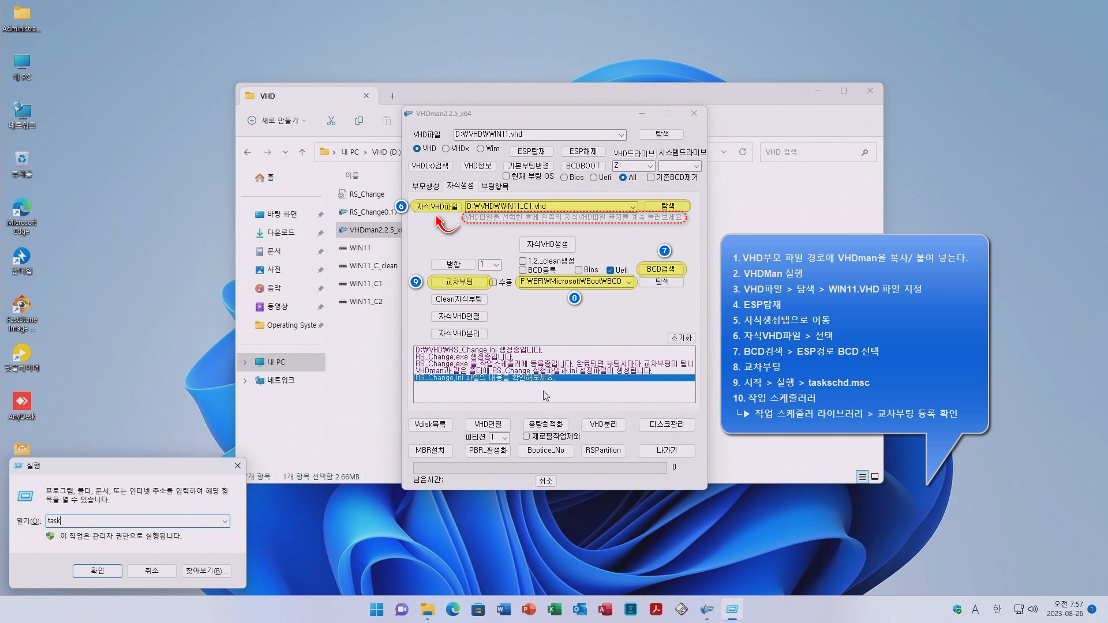Click the Explorer refresh icon

click(743, 152)
